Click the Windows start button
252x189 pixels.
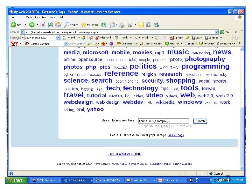[16, 180]
